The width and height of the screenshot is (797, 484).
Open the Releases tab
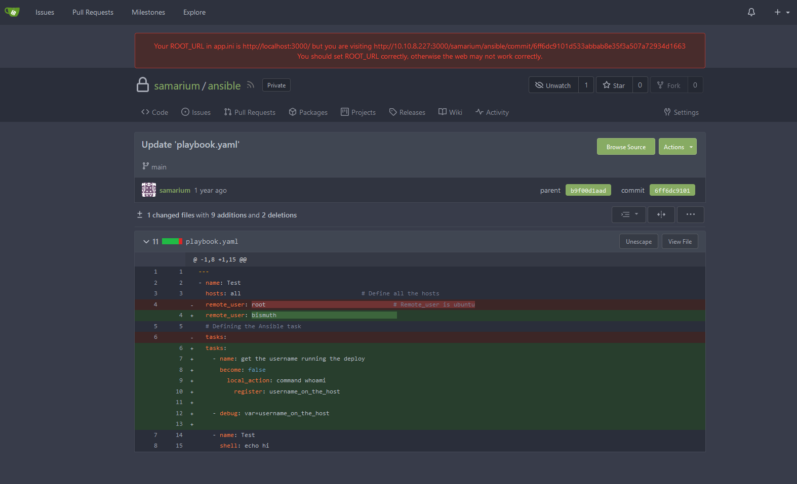tap(407, 112)
